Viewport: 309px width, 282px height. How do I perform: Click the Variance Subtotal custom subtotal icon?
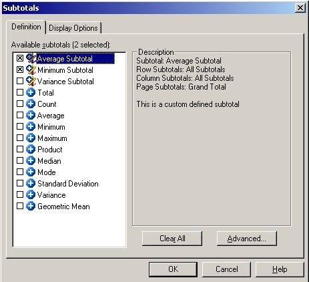click(31, 81)
